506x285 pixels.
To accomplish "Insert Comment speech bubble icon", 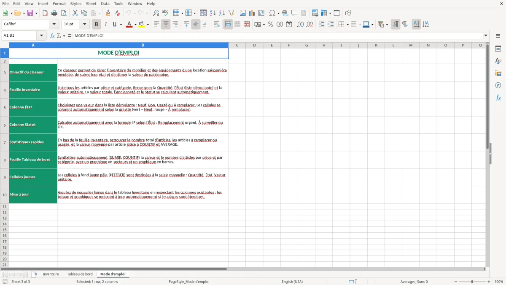I will tap(294, 13).
